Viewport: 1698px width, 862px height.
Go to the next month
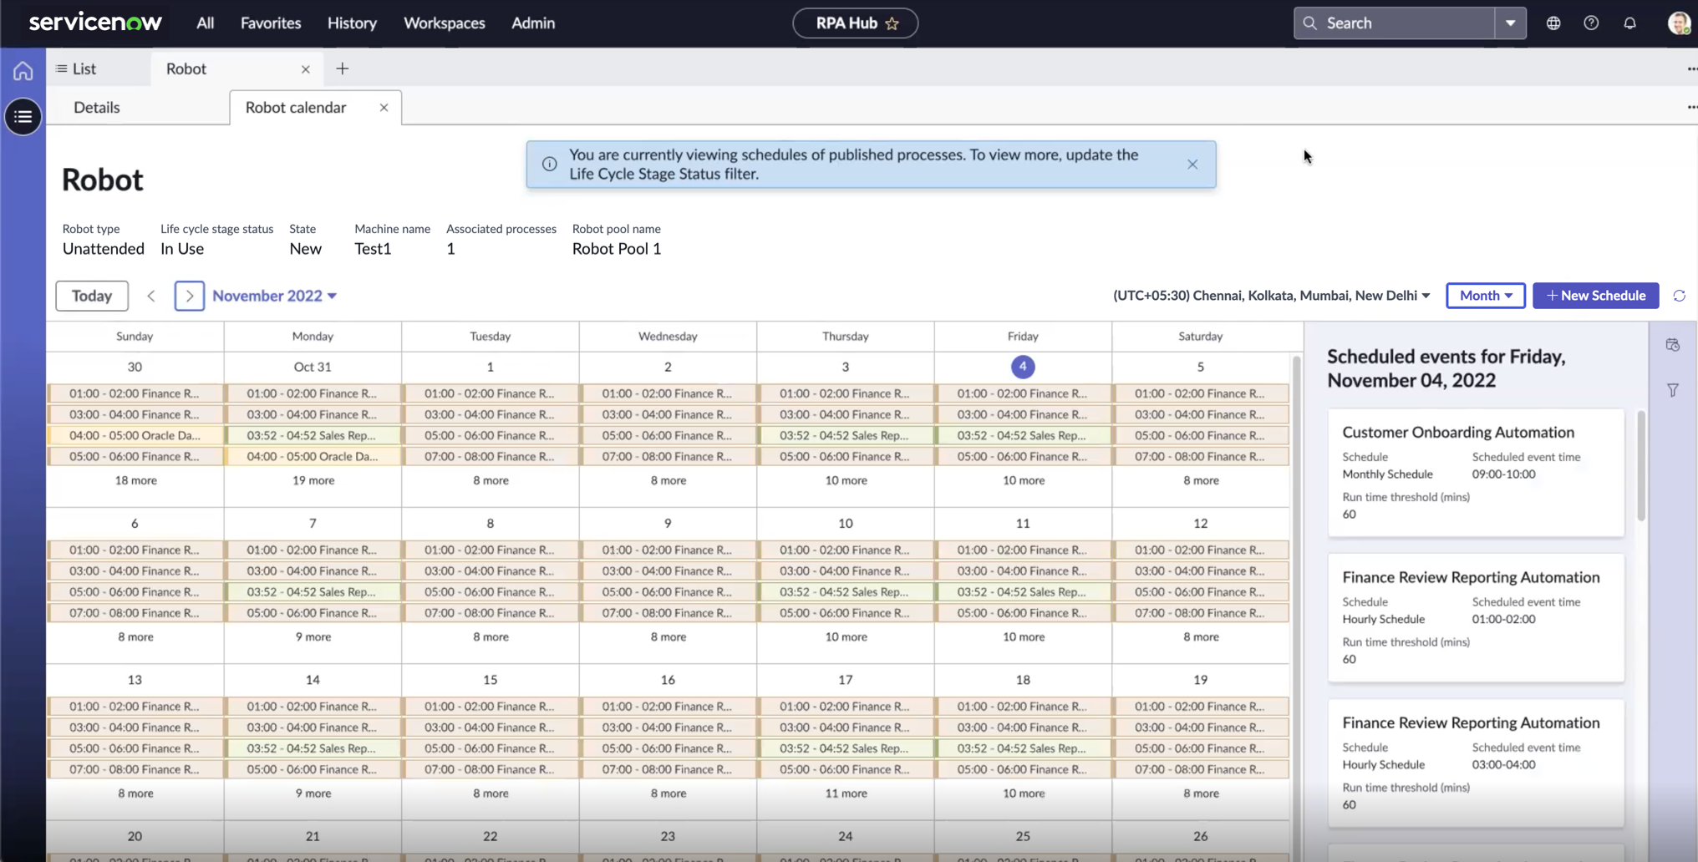[x=190, y=296]
